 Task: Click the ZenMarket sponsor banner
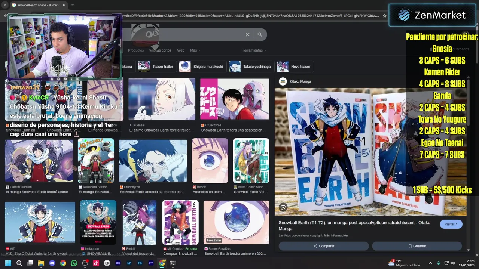433,15
